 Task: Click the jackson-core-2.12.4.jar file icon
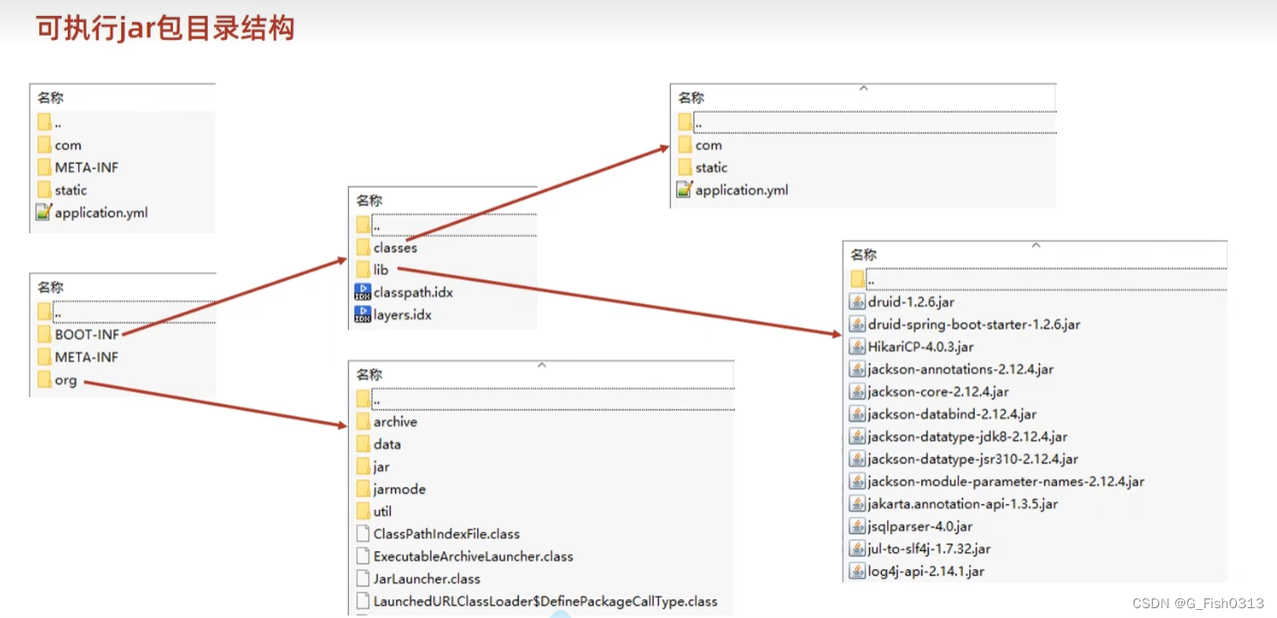(x=857, y=391)
